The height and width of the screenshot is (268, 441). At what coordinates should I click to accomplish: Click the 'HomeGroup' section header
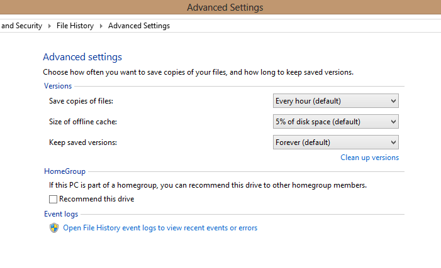click(x=65, y=171)
